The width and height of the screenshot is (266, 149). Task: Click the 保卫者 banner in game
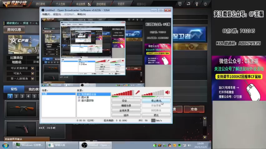[189, 35]
